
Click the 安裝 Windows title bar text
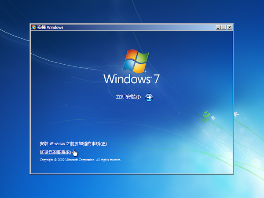coord(50,27)
